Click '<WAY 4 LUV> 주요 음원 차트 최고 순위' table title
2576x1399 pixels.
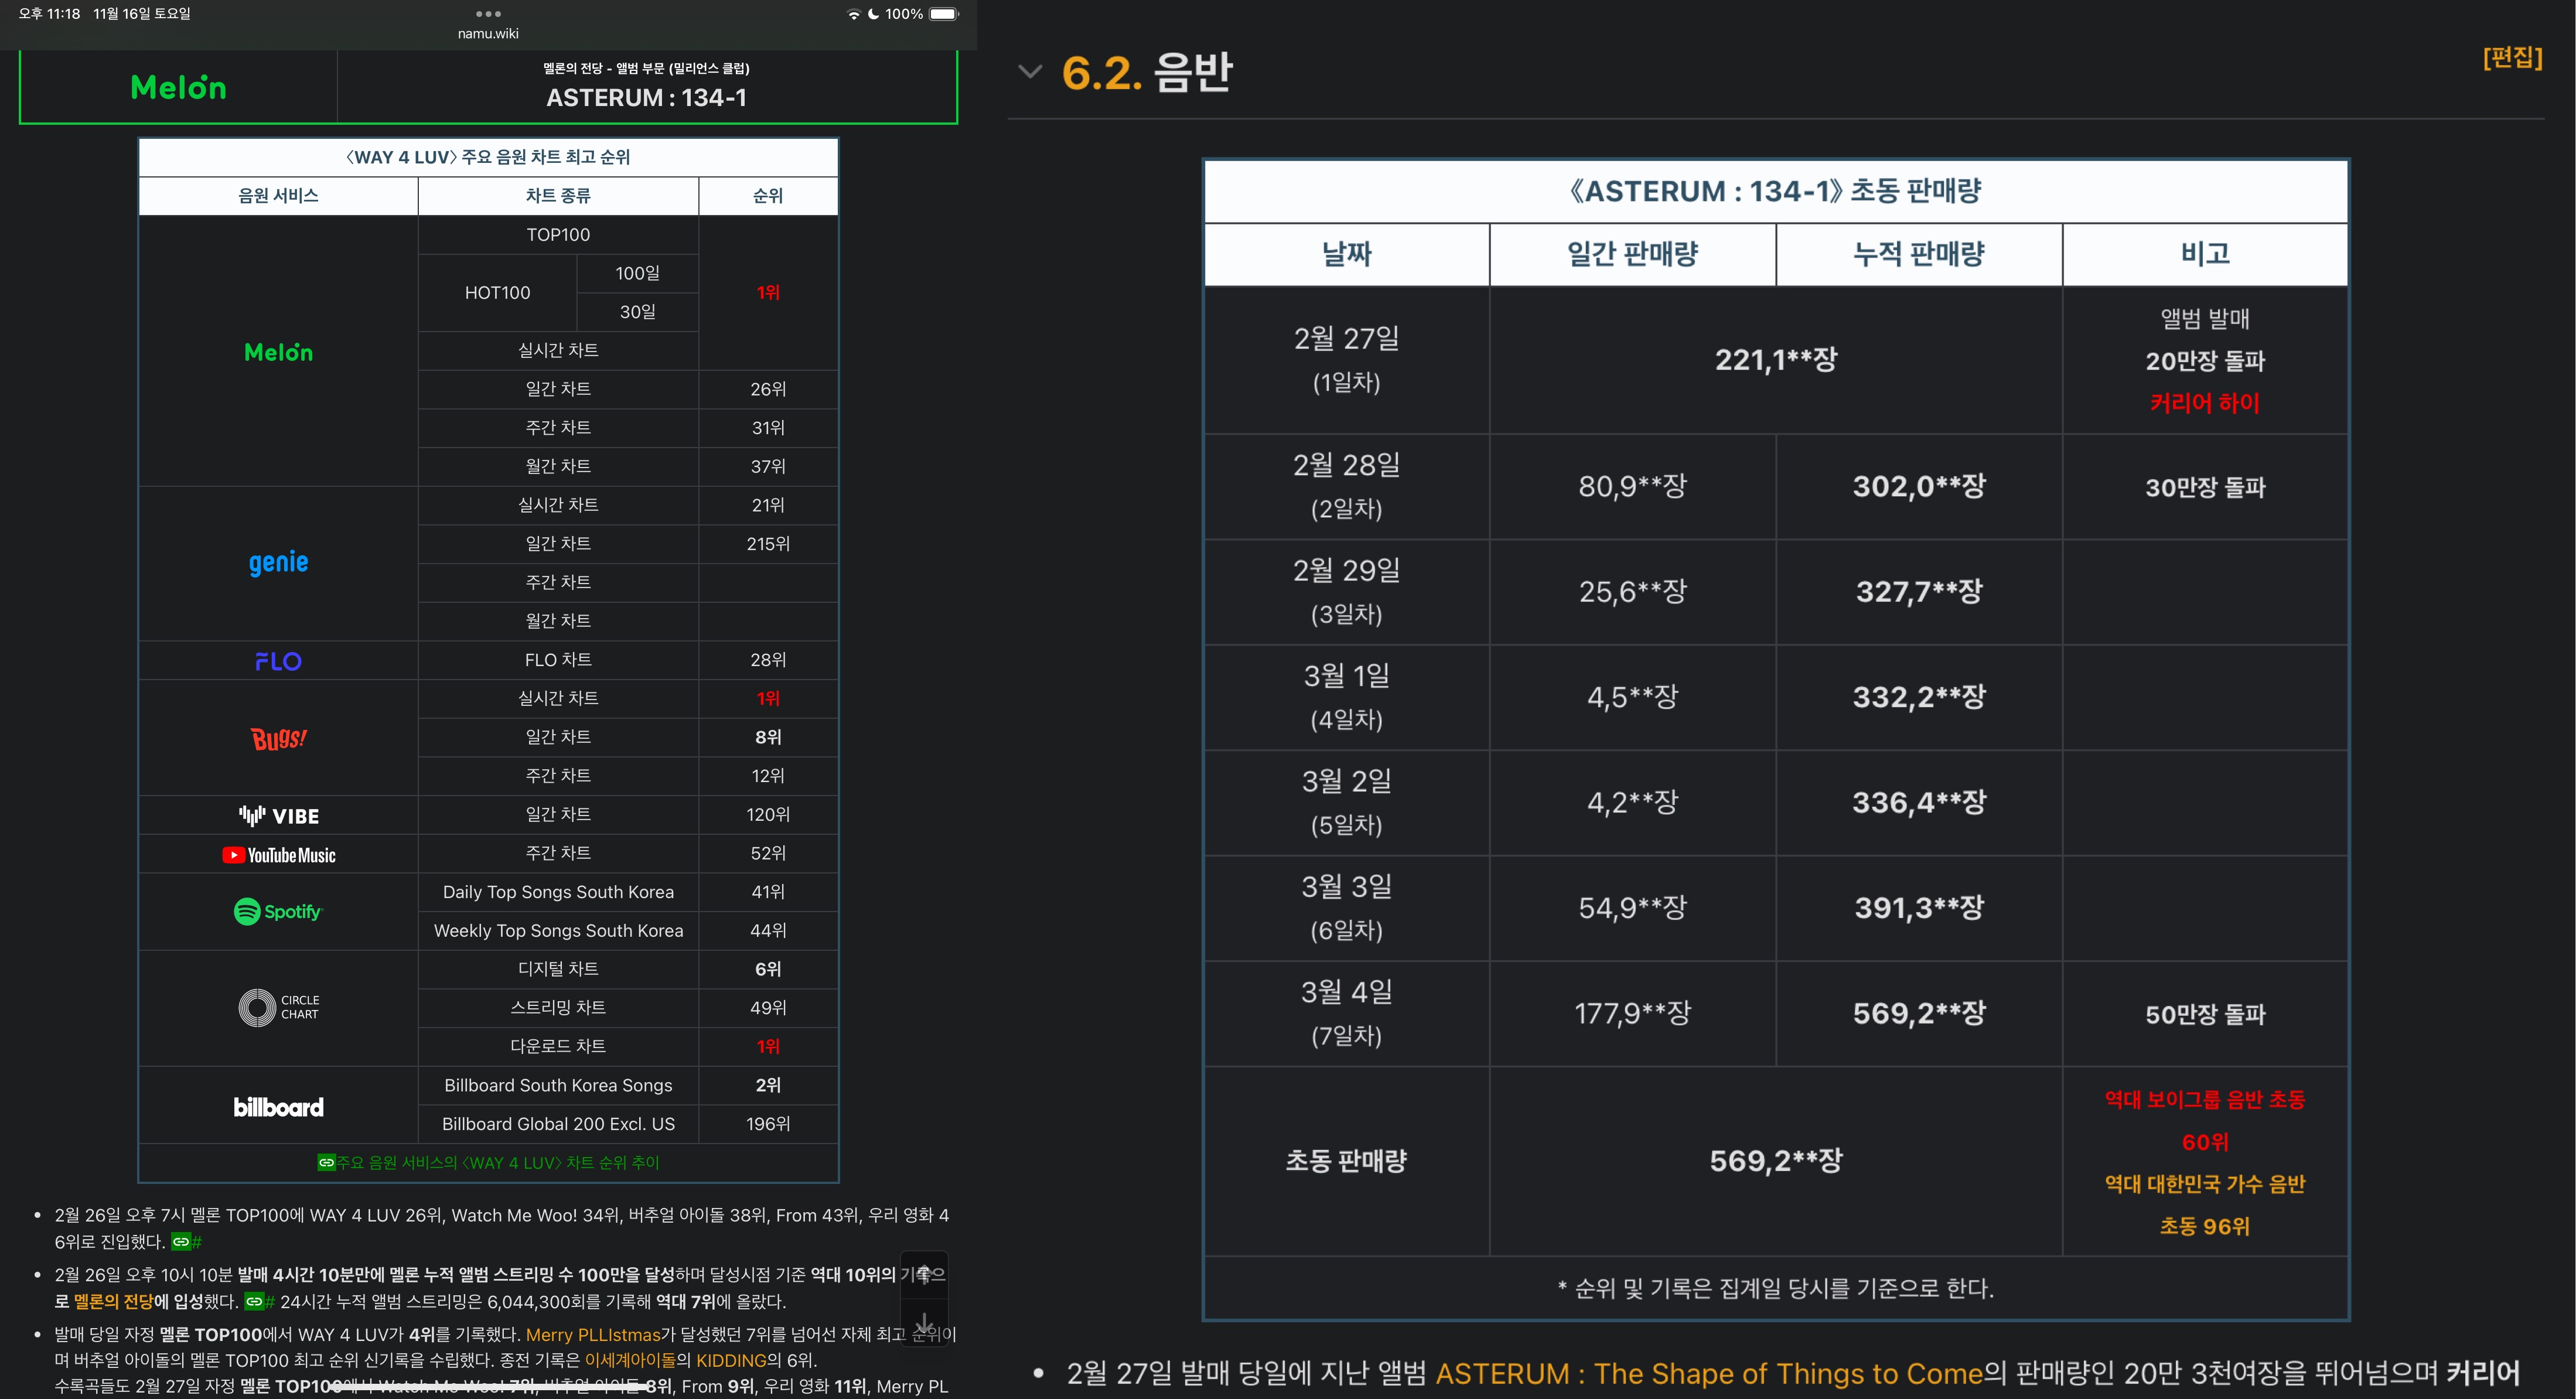488,157
